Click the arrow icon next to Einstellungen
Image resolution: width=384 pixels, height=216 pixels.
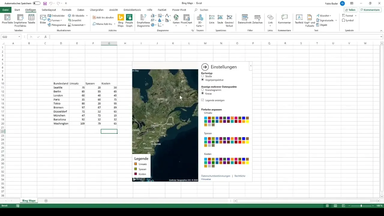[x=205, y=67]
